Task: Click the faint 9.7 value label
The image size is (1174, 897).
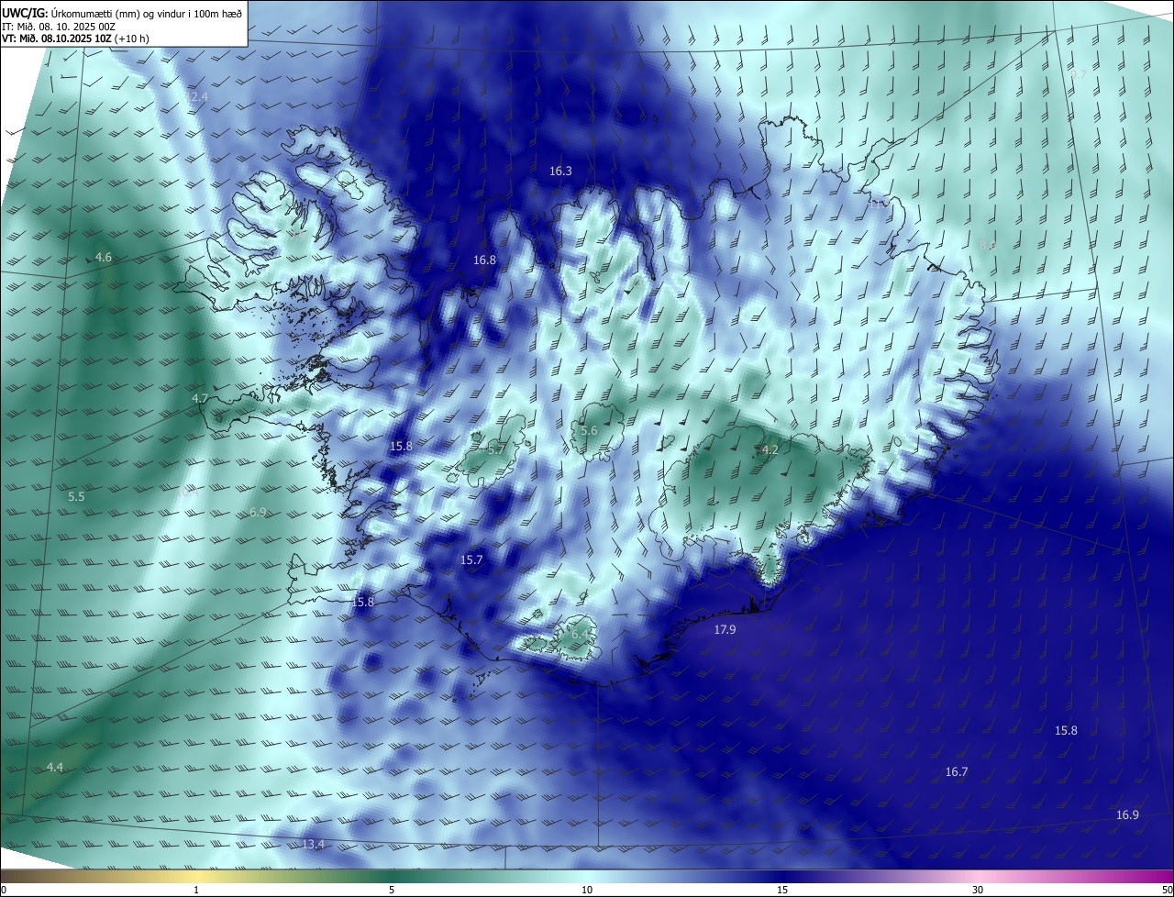Action: pos(1078,75)
